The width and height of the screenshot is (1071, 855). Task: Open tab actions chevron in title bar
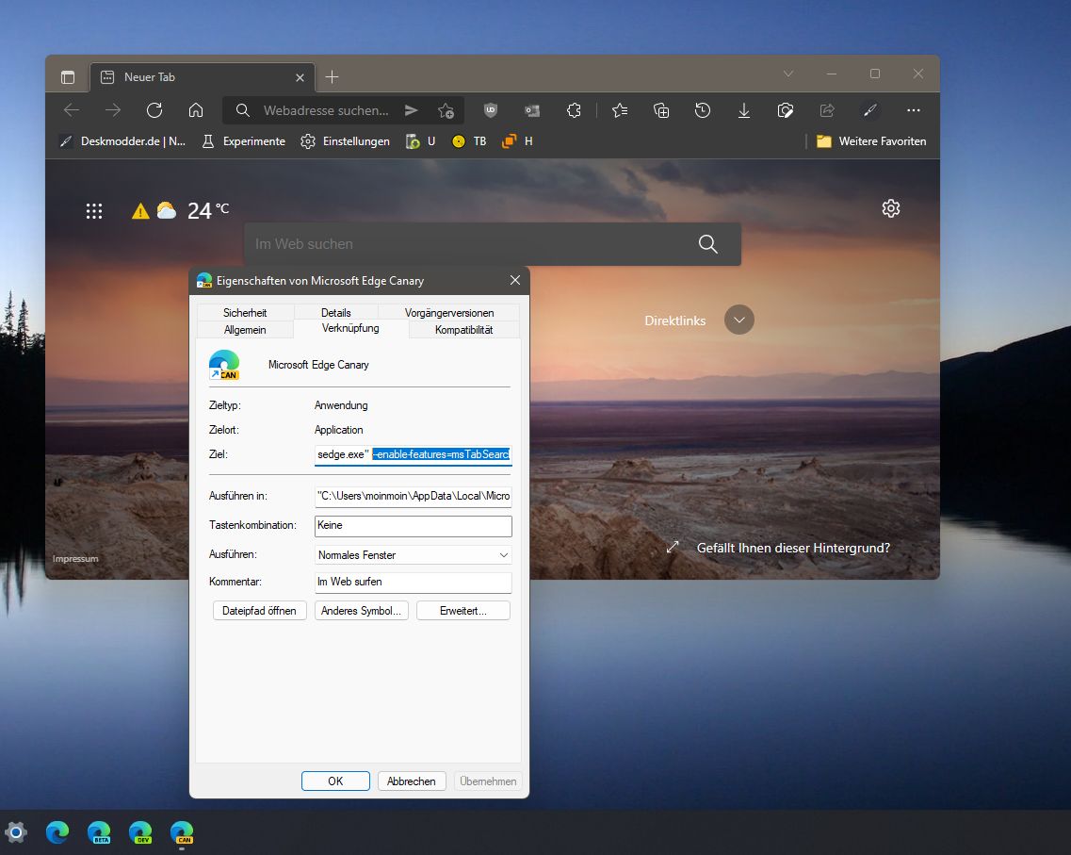pos(788,74)
